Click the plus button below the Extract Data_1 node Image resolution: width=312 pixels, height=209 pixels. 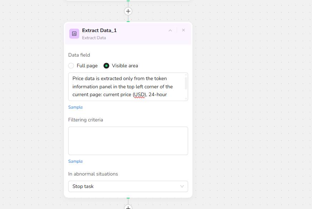tap(128, 207)
